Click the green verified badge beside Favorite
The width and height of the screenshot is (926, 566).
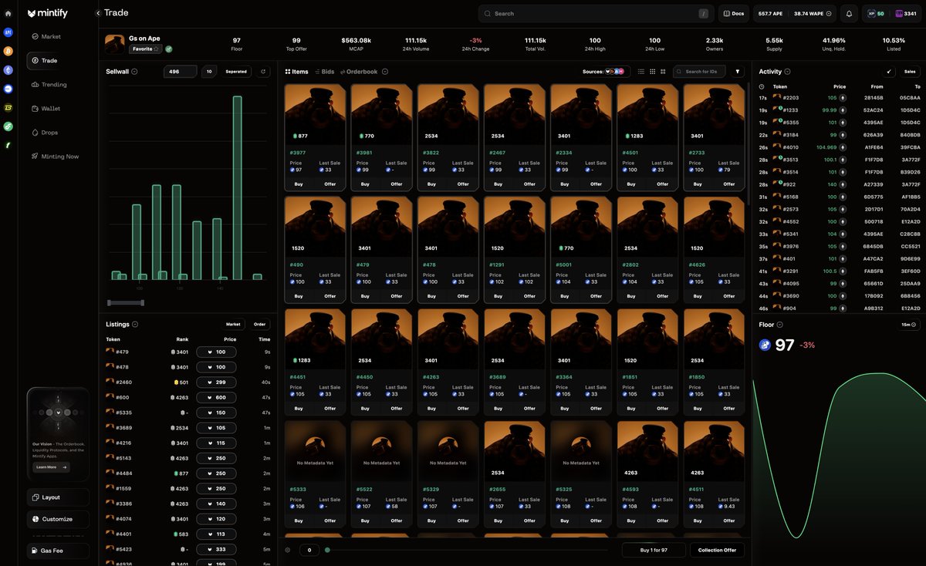click(169, 49)
